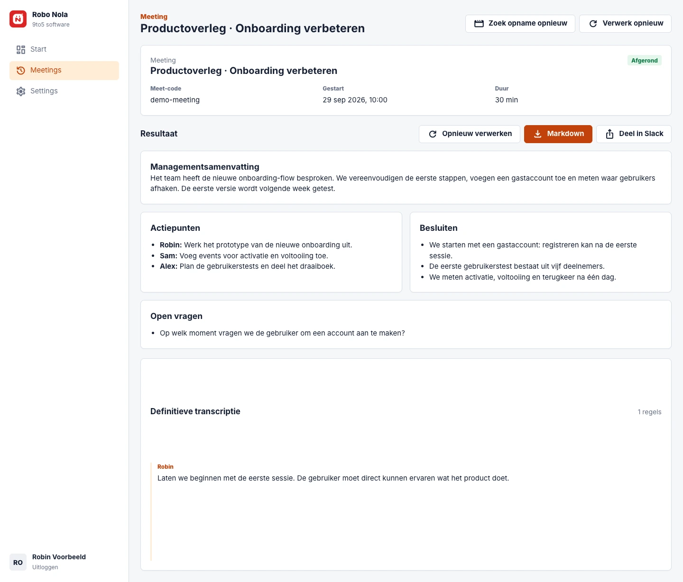Viewport: 683px width, 582px height.
Task: Click the Robo Nola app logo
Action: tap(18, 19)
